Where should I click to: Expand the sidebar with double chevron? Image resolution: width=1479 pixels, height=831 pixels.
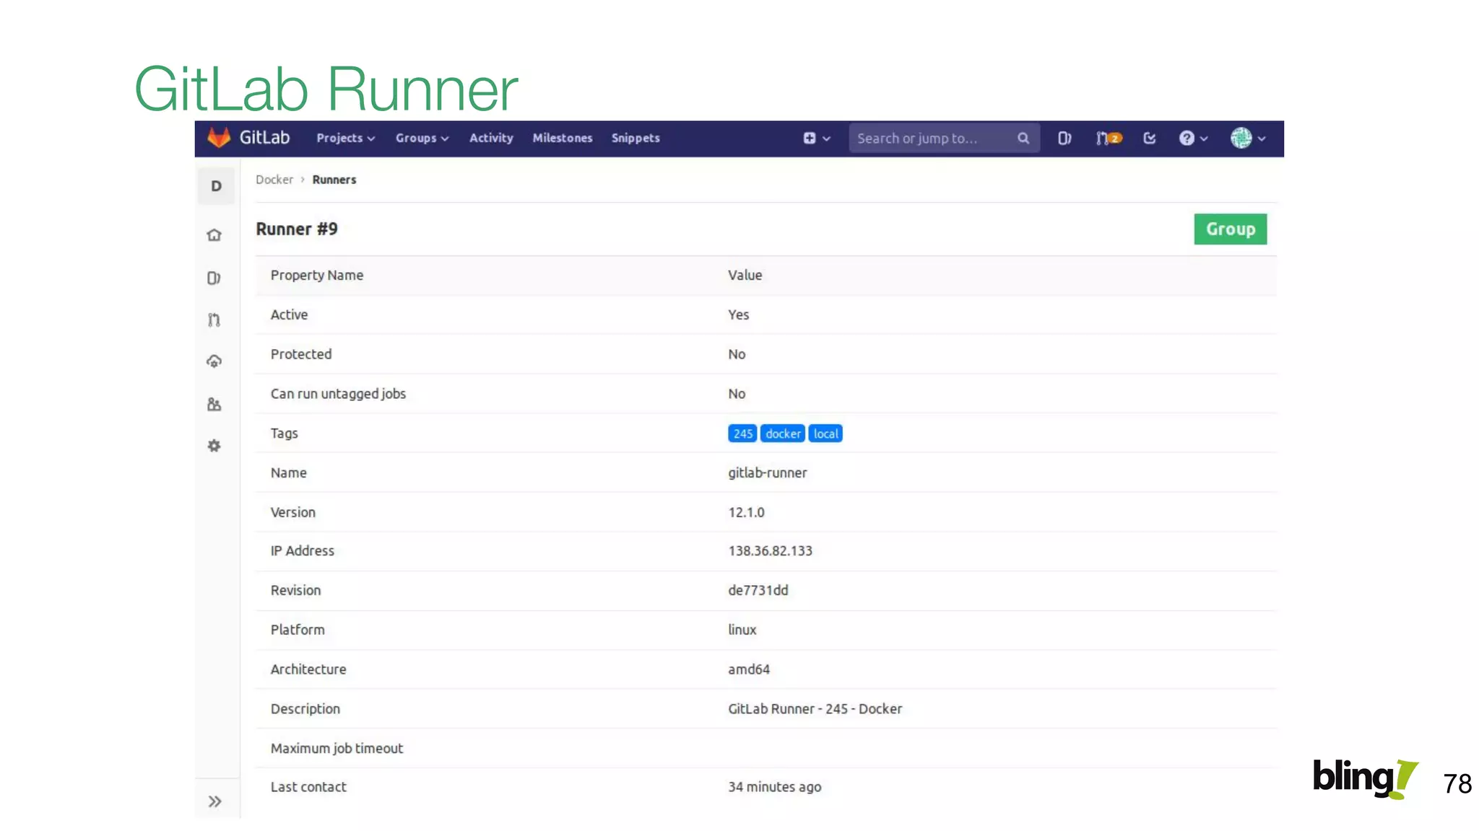point(215,801)
